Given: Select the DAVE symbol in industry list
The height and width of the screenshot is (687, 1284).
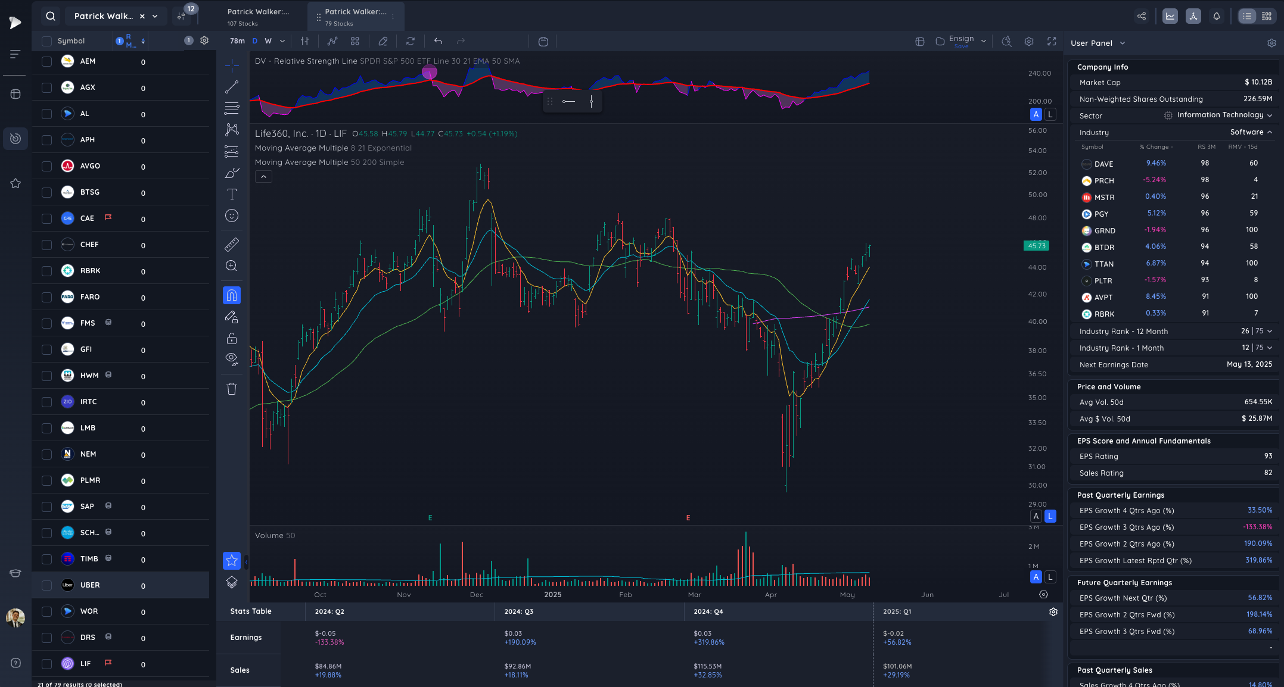Looking at the screenshot, I should click(x=1103, y=164).
